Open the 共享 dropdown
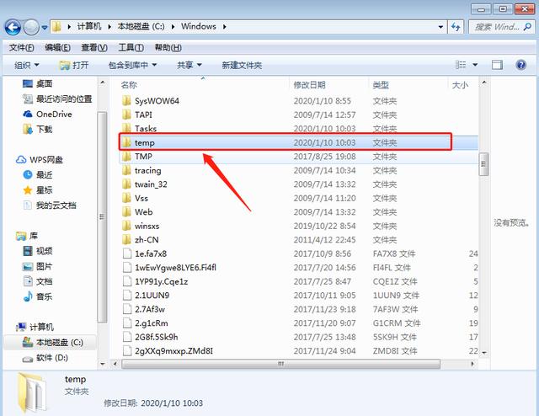Image resolution: width=539 pixels, height=416 pixels. pyautogui.click(x=189, y=65)
